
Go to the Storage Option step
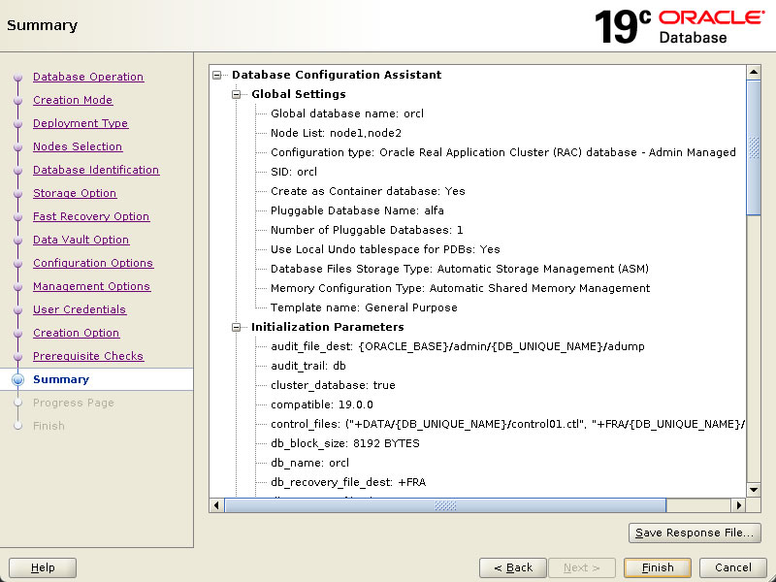click(75, 193)
